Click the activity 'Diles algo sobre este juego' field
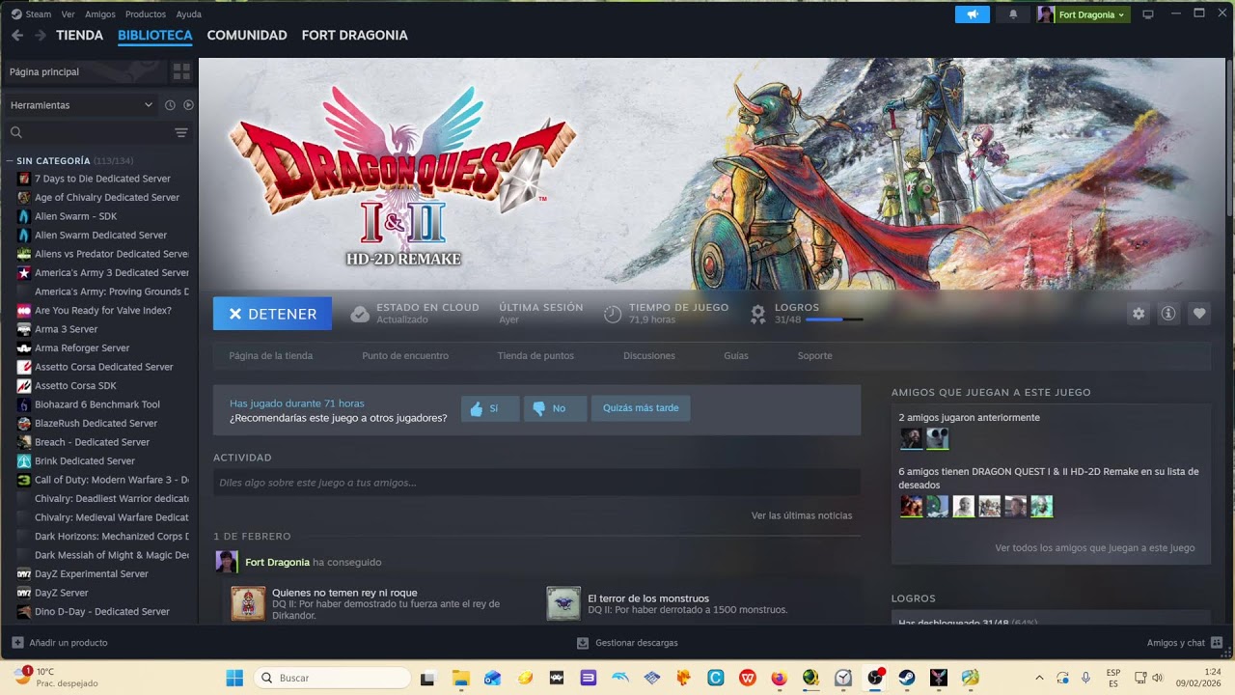This screenshot has height=695, width=1235. (536, 483)
